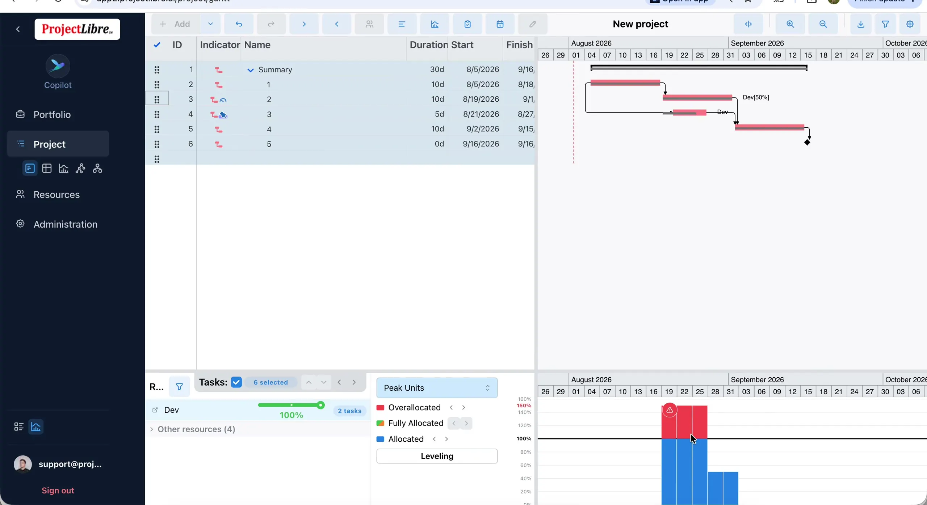Click the download icon near project title
927x505 pixels.
(x=861, y=24)
